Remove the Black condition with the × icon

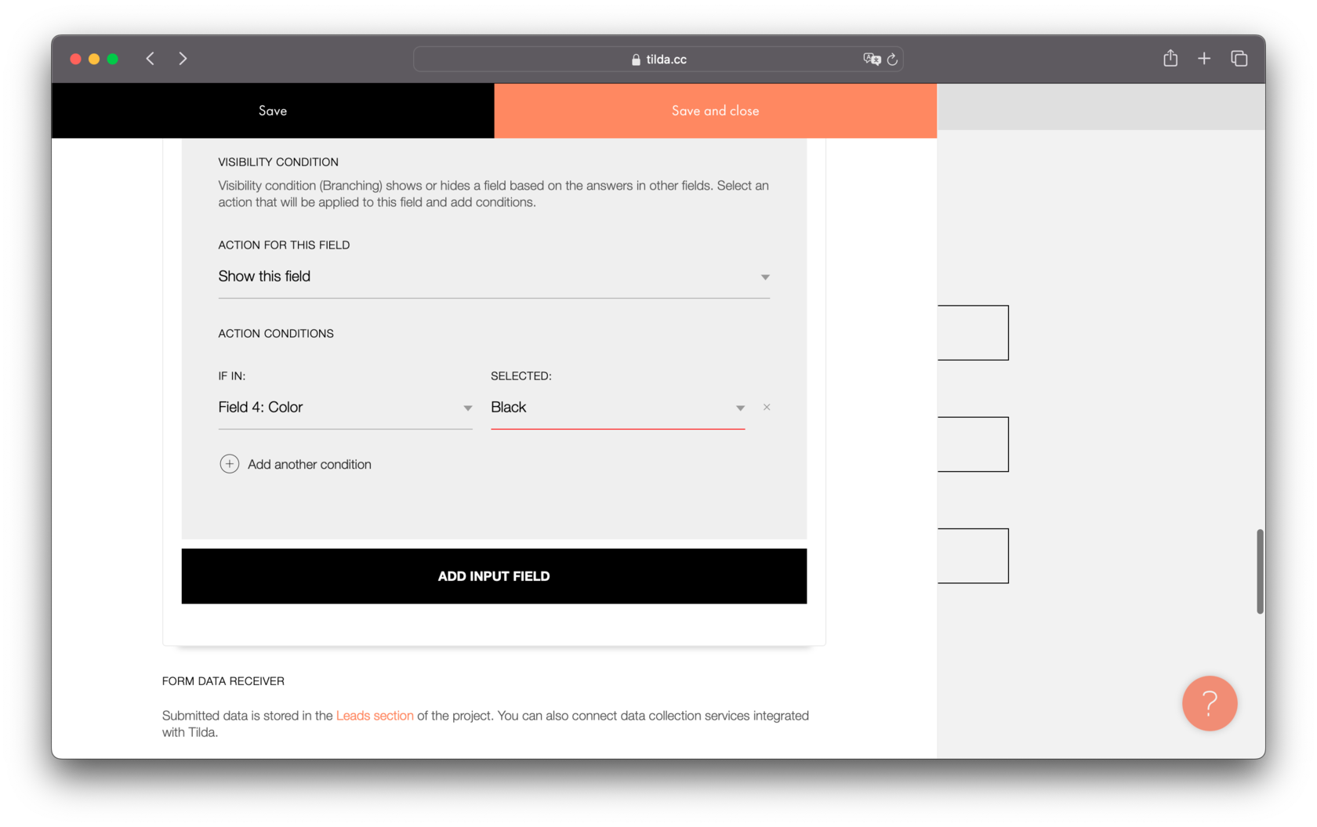coord(766,407)
